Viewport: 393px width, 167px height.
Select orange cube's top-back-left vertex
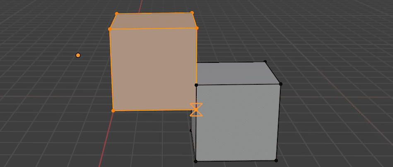116,13
